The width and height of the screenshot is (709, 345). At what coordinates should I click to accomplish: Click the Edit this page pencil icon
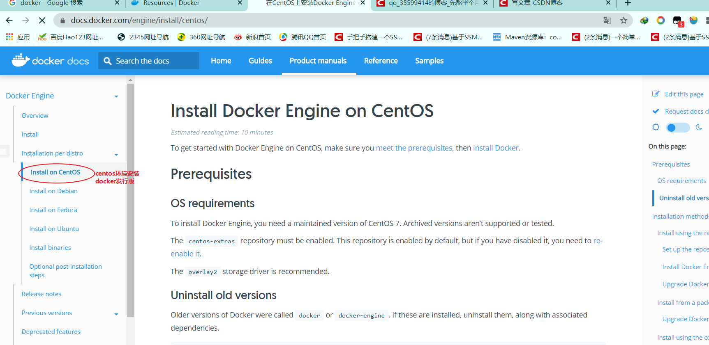(x=656, y=94)
